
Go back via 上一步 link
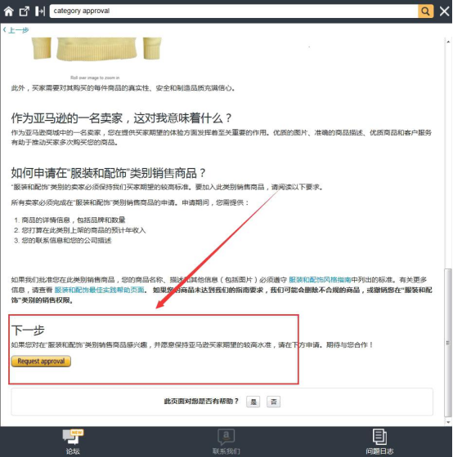click(x=16, y=30)
